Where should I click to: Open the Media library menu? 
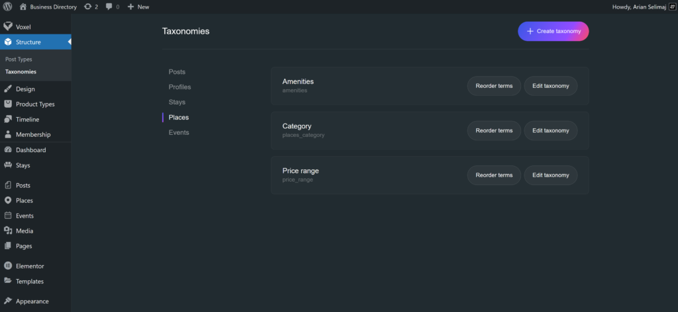coord(24,231)
